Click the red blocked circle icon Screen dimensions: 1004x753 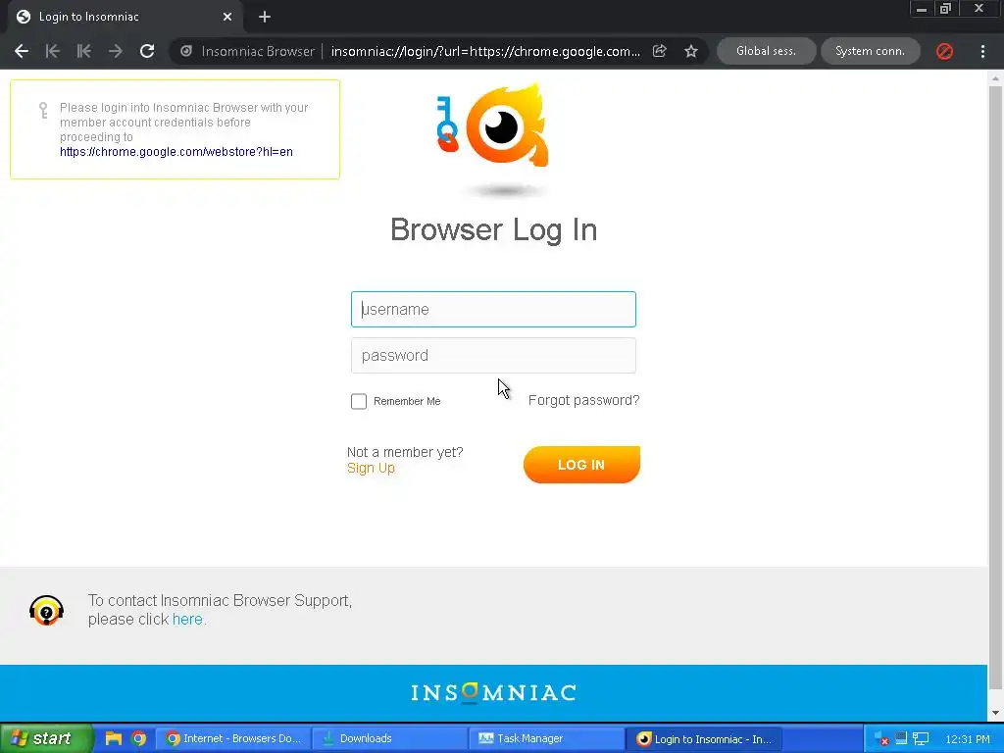point(944,51)
